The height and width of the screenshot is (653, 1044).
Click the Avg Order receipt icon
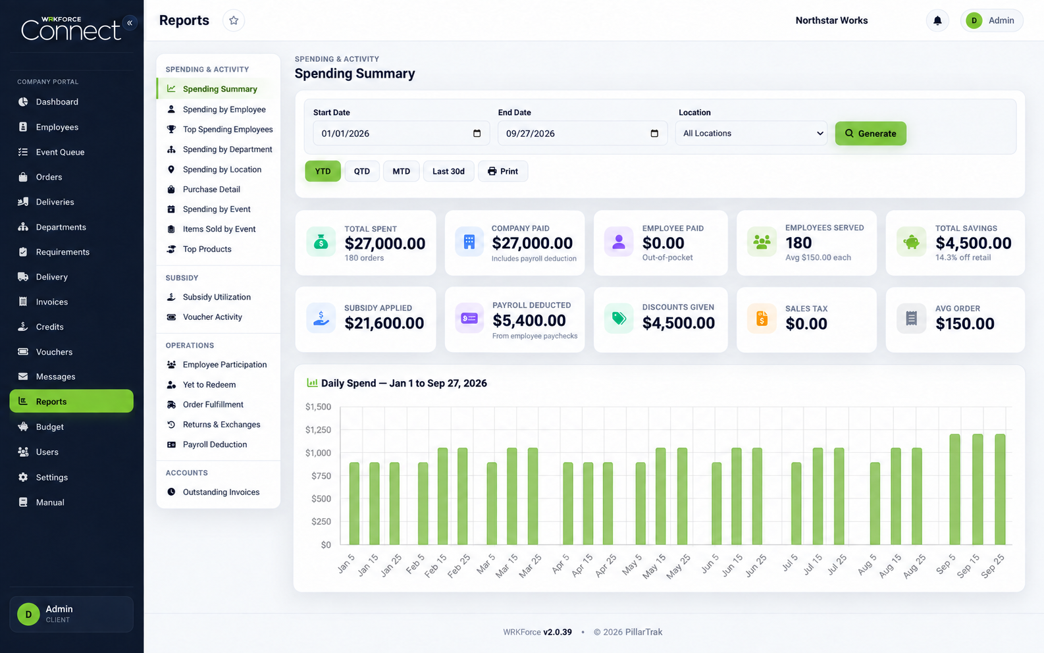click(912, 319)
